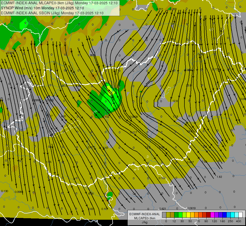
Task: Click the legend tick value 50
Action: pyautogui.click(x=190, y=221)
